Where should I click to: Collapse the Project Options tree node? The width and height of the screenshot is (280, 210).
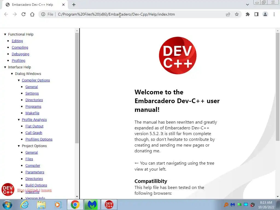click(x=19, y=146)
